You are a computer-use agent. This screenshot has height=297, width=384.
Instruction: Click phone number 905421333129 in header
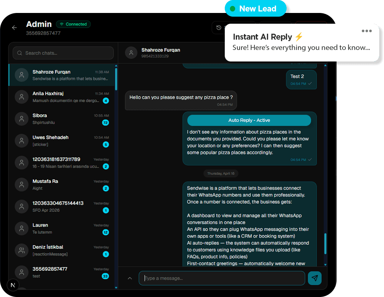click(x=155, y=56)
